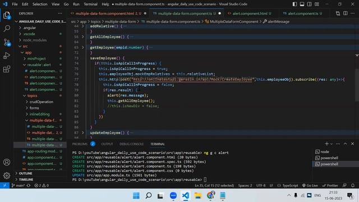The width and height of the screenshot is (359, 202).
Task: Click Explorer more actions ellipsis
Action: click(x=60, y=13)
